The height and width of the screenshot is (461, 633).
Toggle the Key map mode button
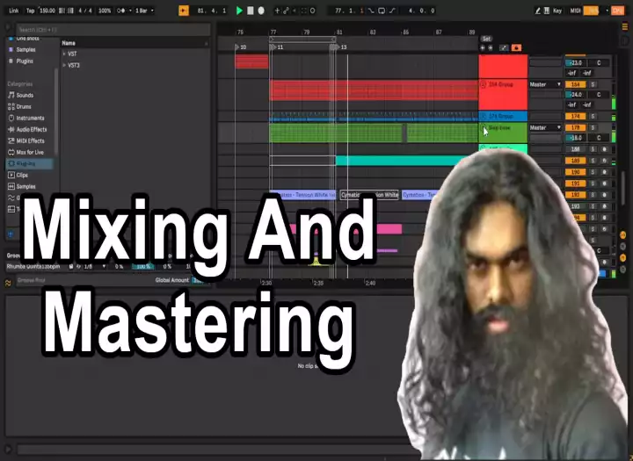click(557, 11)
